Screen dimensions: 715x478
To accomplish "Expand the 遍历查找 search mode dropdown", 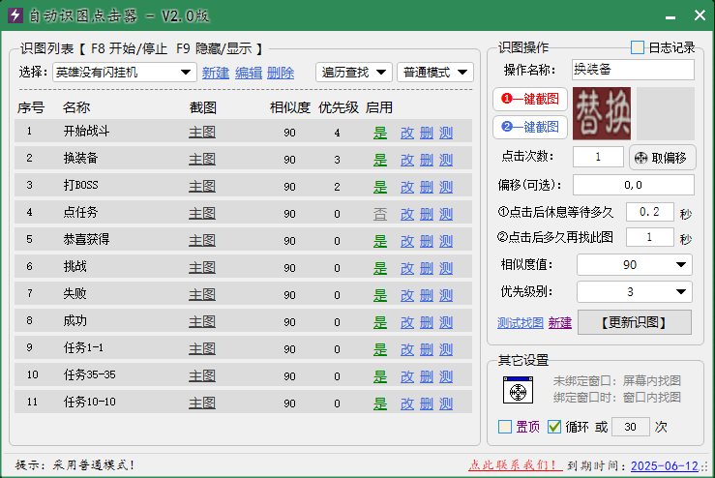I will click(354, 72).
